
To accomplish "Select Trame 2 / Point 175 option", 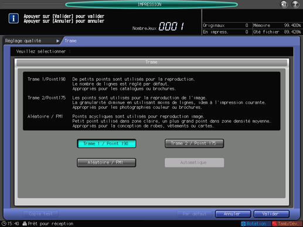I will click(x=194, y=143).
